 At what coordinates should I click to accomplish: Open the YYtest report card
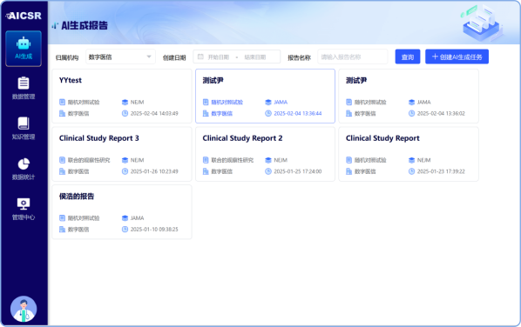coord(122,97)
